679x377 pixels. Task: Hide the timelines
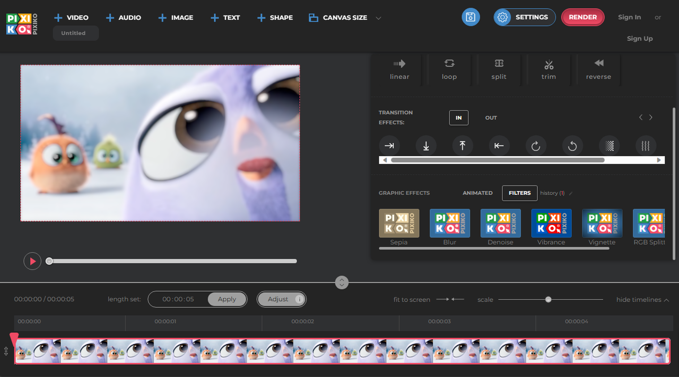(x=642, y=300)
